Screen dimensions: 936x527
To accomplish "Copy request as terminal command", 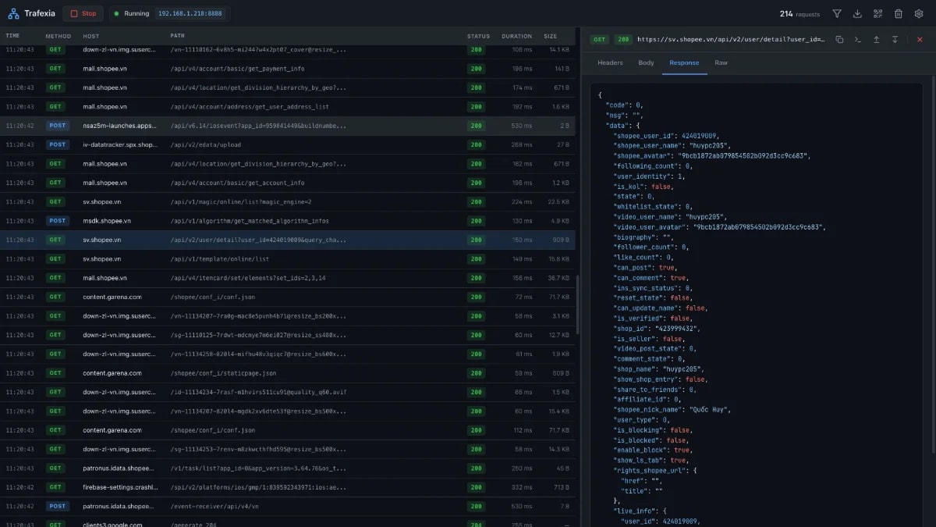I will tap(858, 38).
